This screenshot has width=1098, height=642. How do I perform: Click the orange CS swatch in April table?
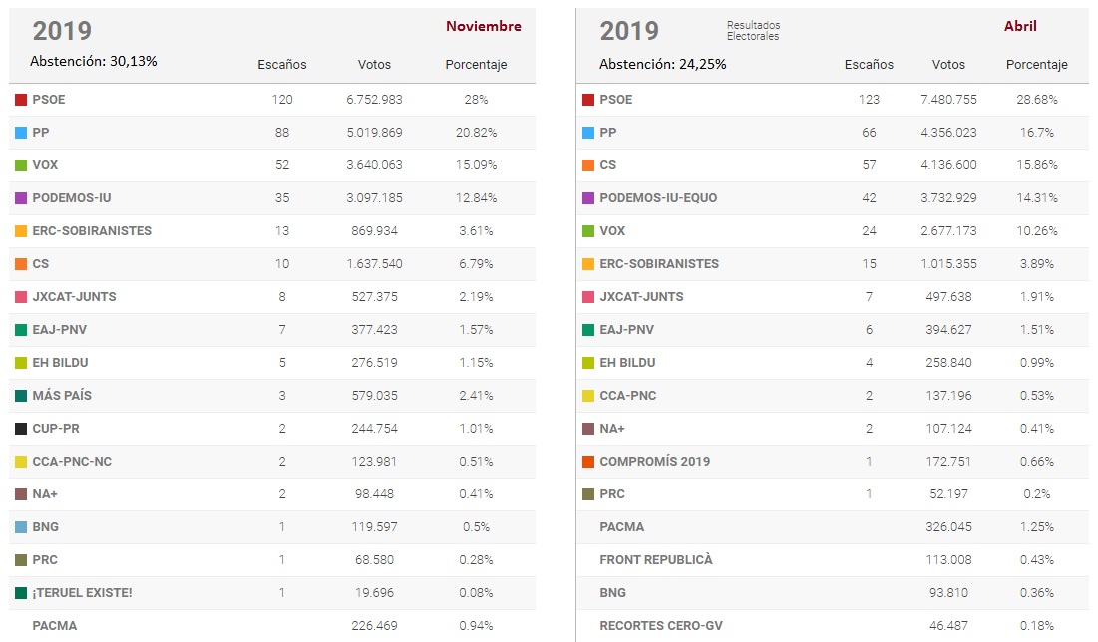pyautogui.click(x=587, y=165)
